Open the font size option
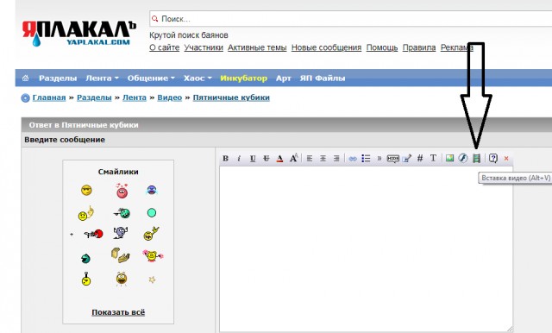 tap(294, 158)
